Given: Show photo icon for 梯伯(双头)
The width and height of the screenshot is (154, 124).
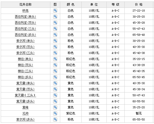Looking at the screenshot, I should tap(55, 65).
